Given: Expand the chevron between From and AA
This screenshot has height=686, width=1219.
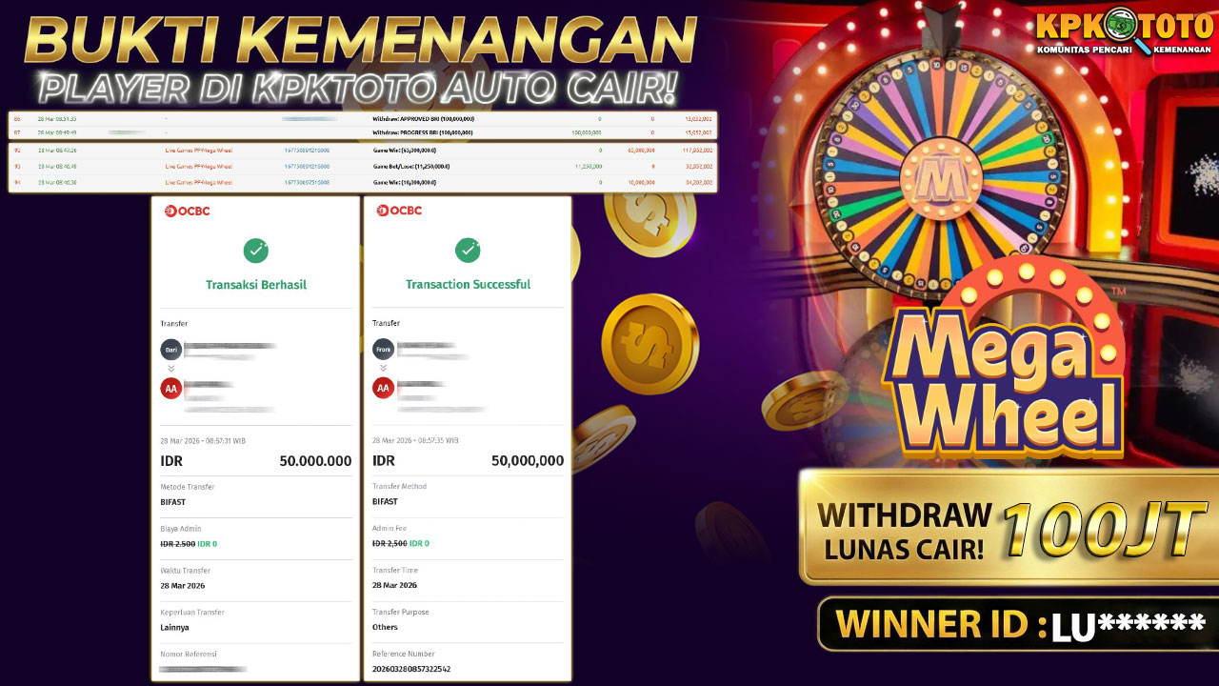Looking at the screenshot, I should click(383, 369).
